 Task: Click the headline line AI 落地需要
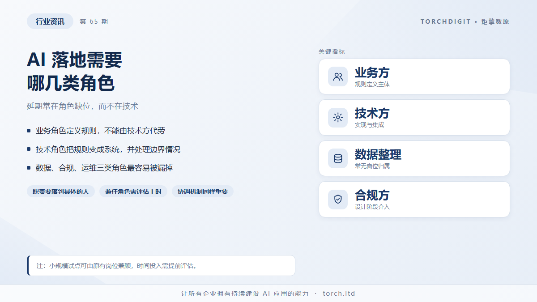tap(74, 60)
